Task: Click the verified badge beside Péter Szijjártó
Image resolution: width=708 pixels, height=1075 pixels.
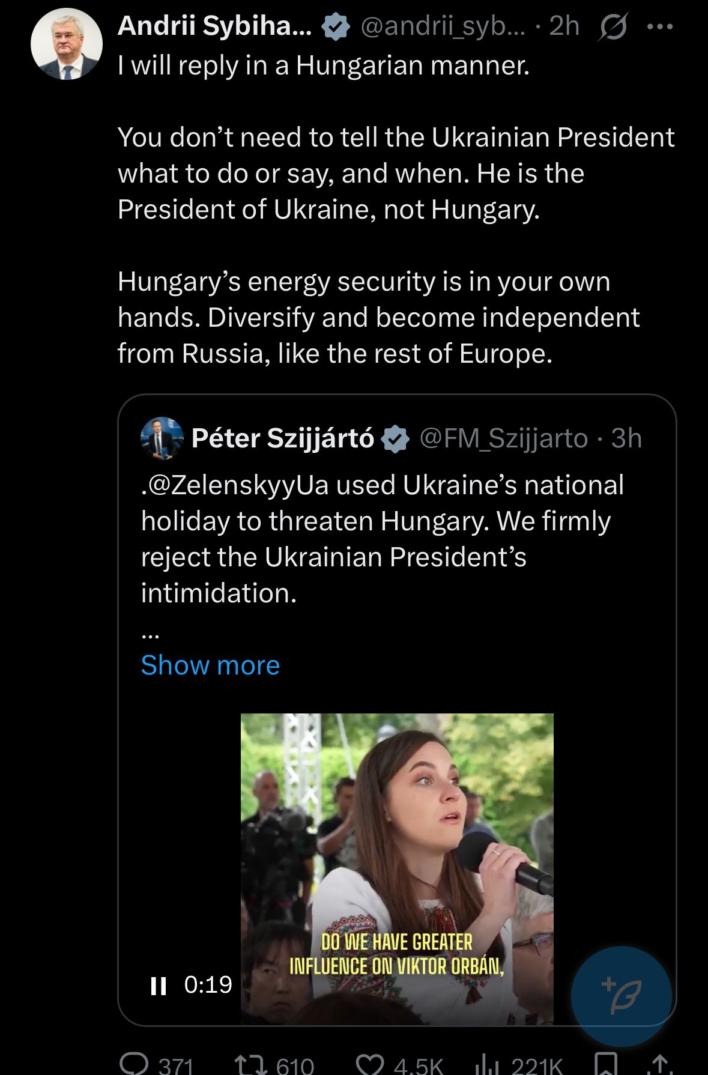Action: tap(395, 439)
